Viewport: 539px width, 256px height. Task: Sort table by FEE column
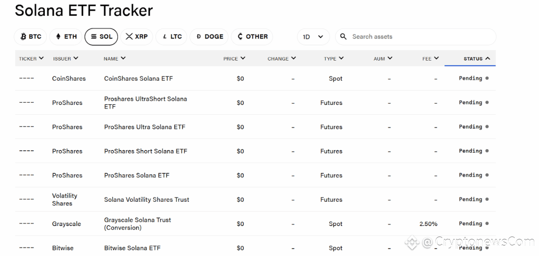431,58
